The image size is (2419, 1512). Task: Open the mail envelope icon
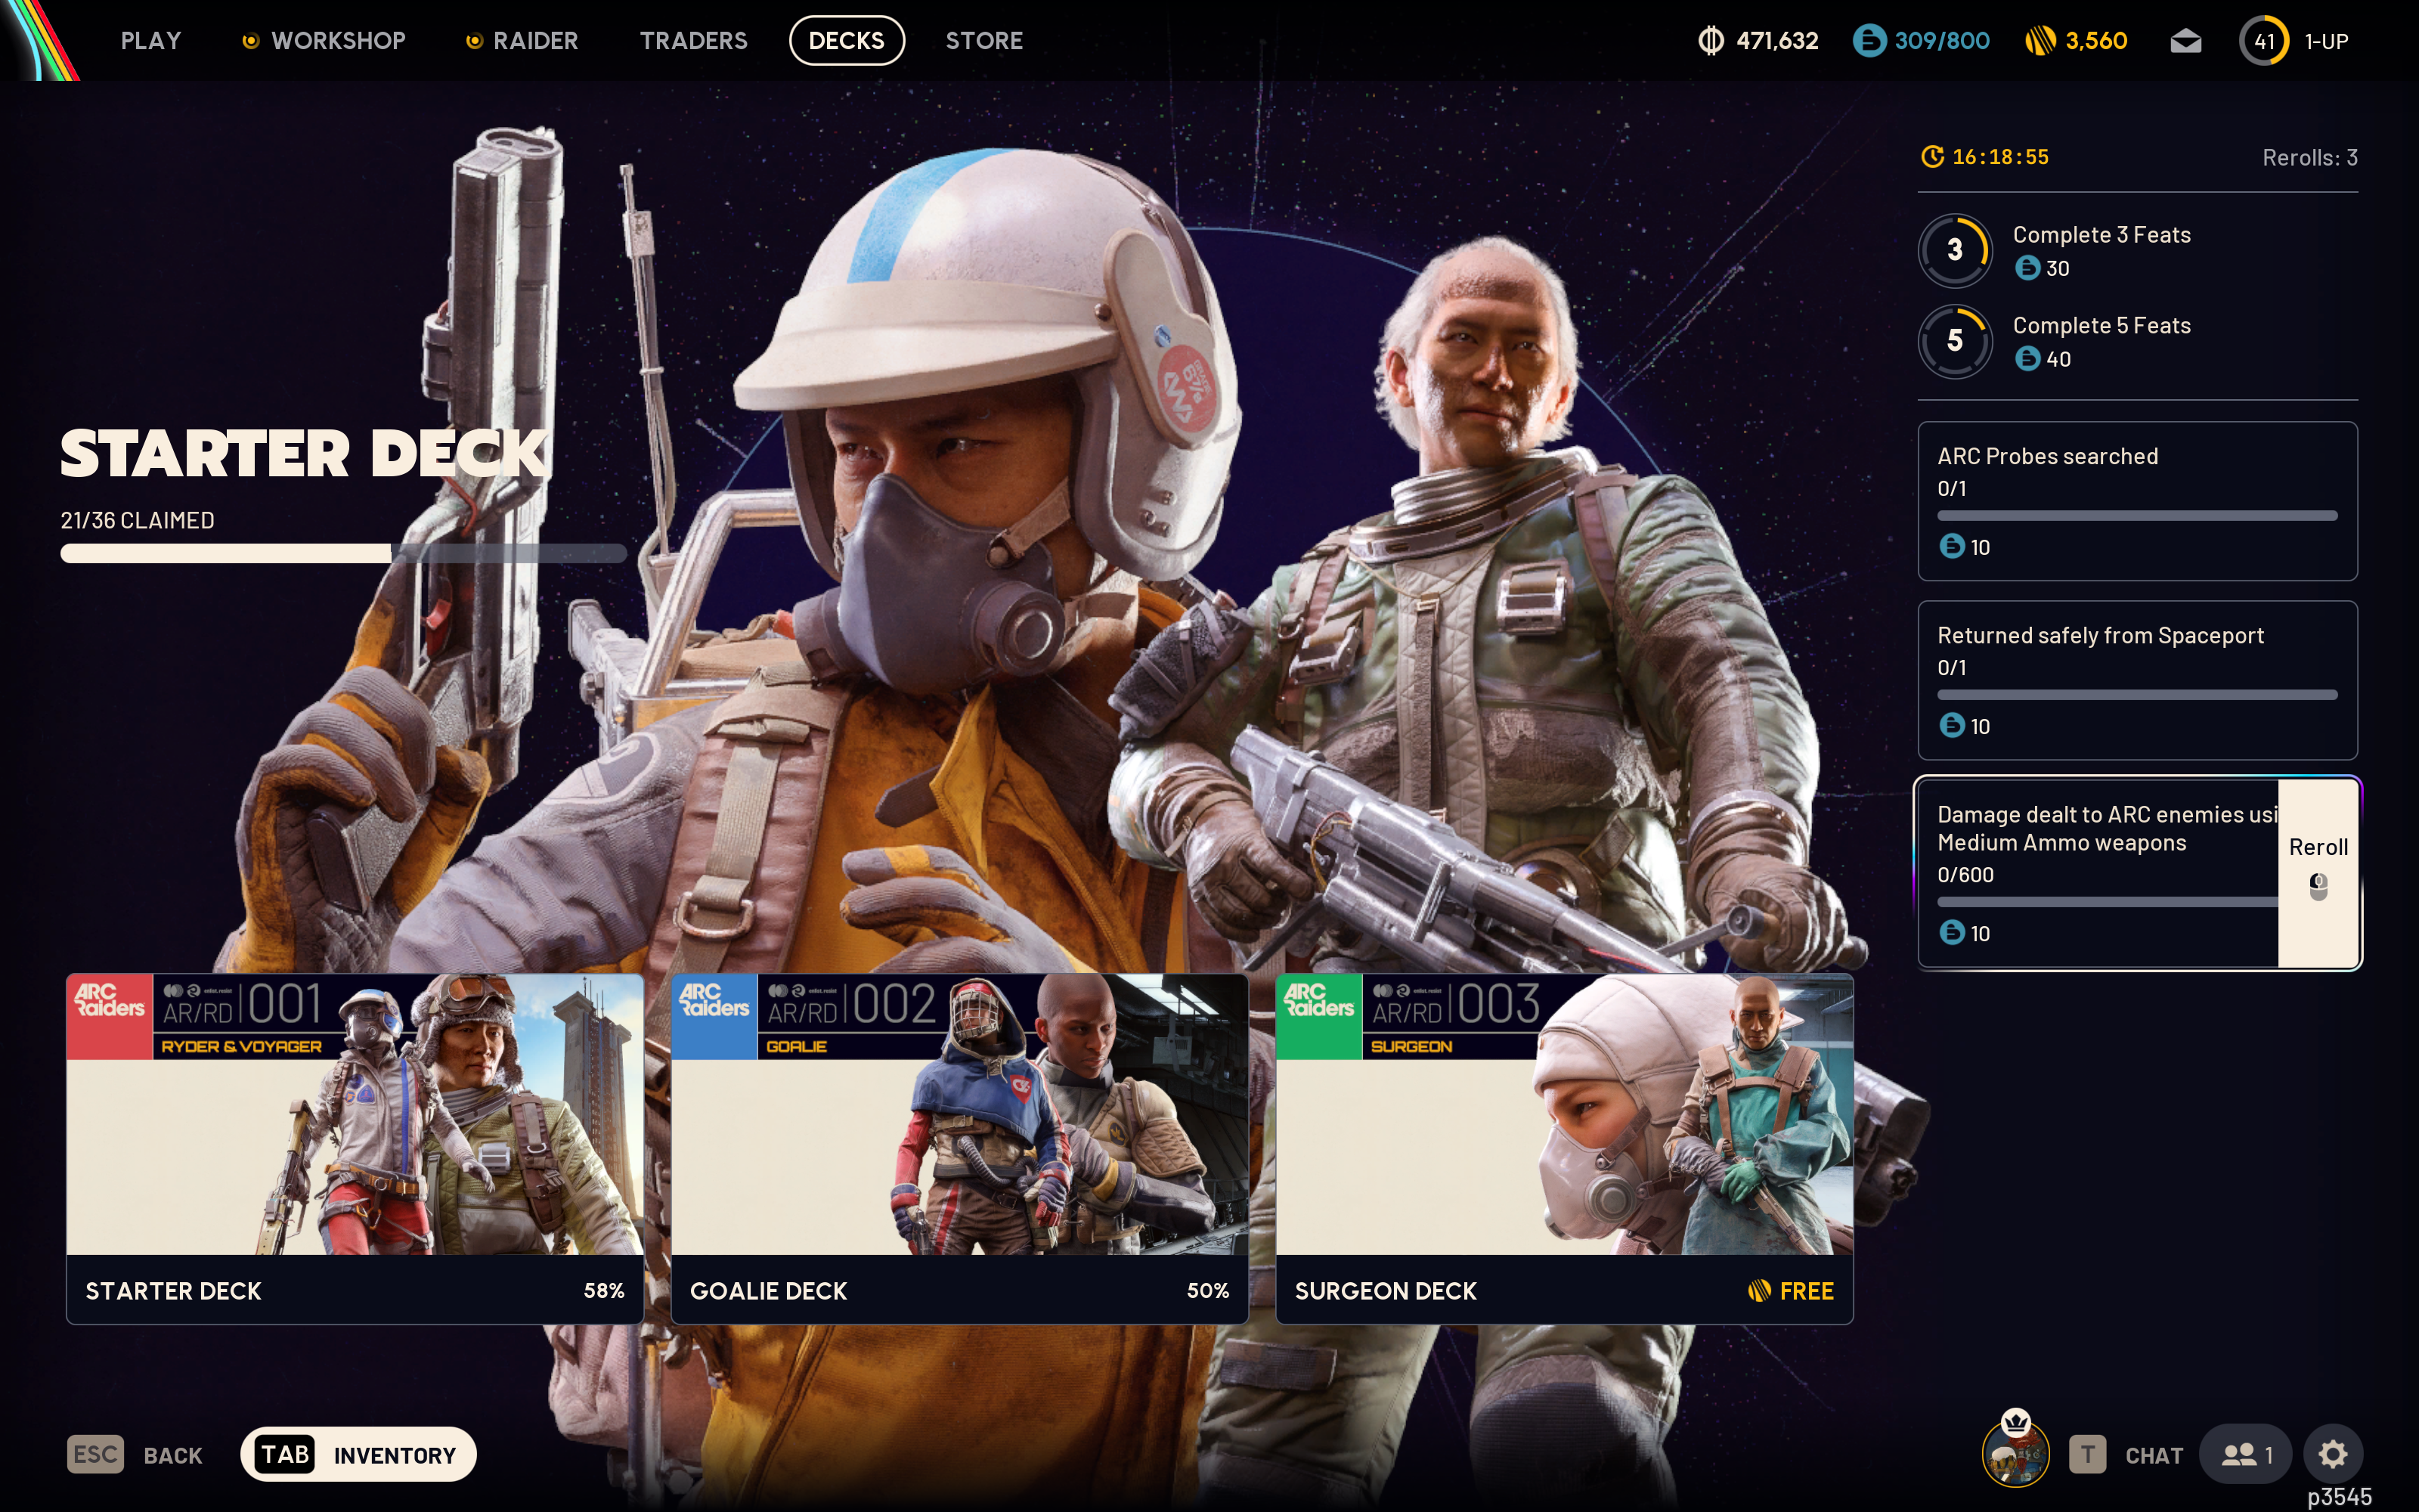[x=2185, y=40]
